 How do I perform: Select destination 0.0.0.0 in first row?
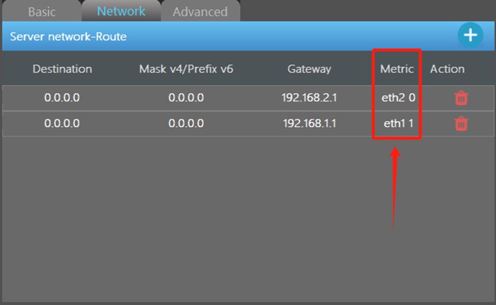pos(62,98)
